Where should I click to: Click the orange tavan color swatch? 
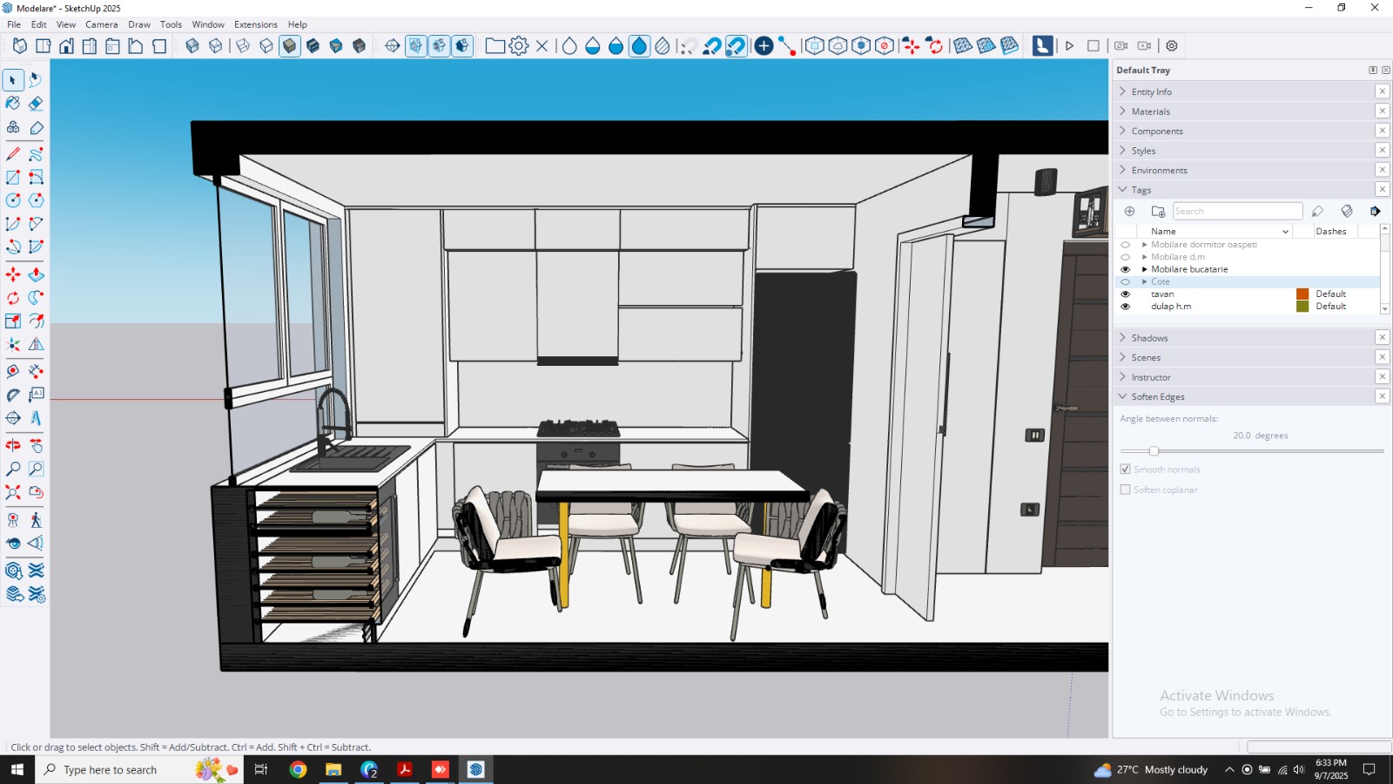point(1302,294)
